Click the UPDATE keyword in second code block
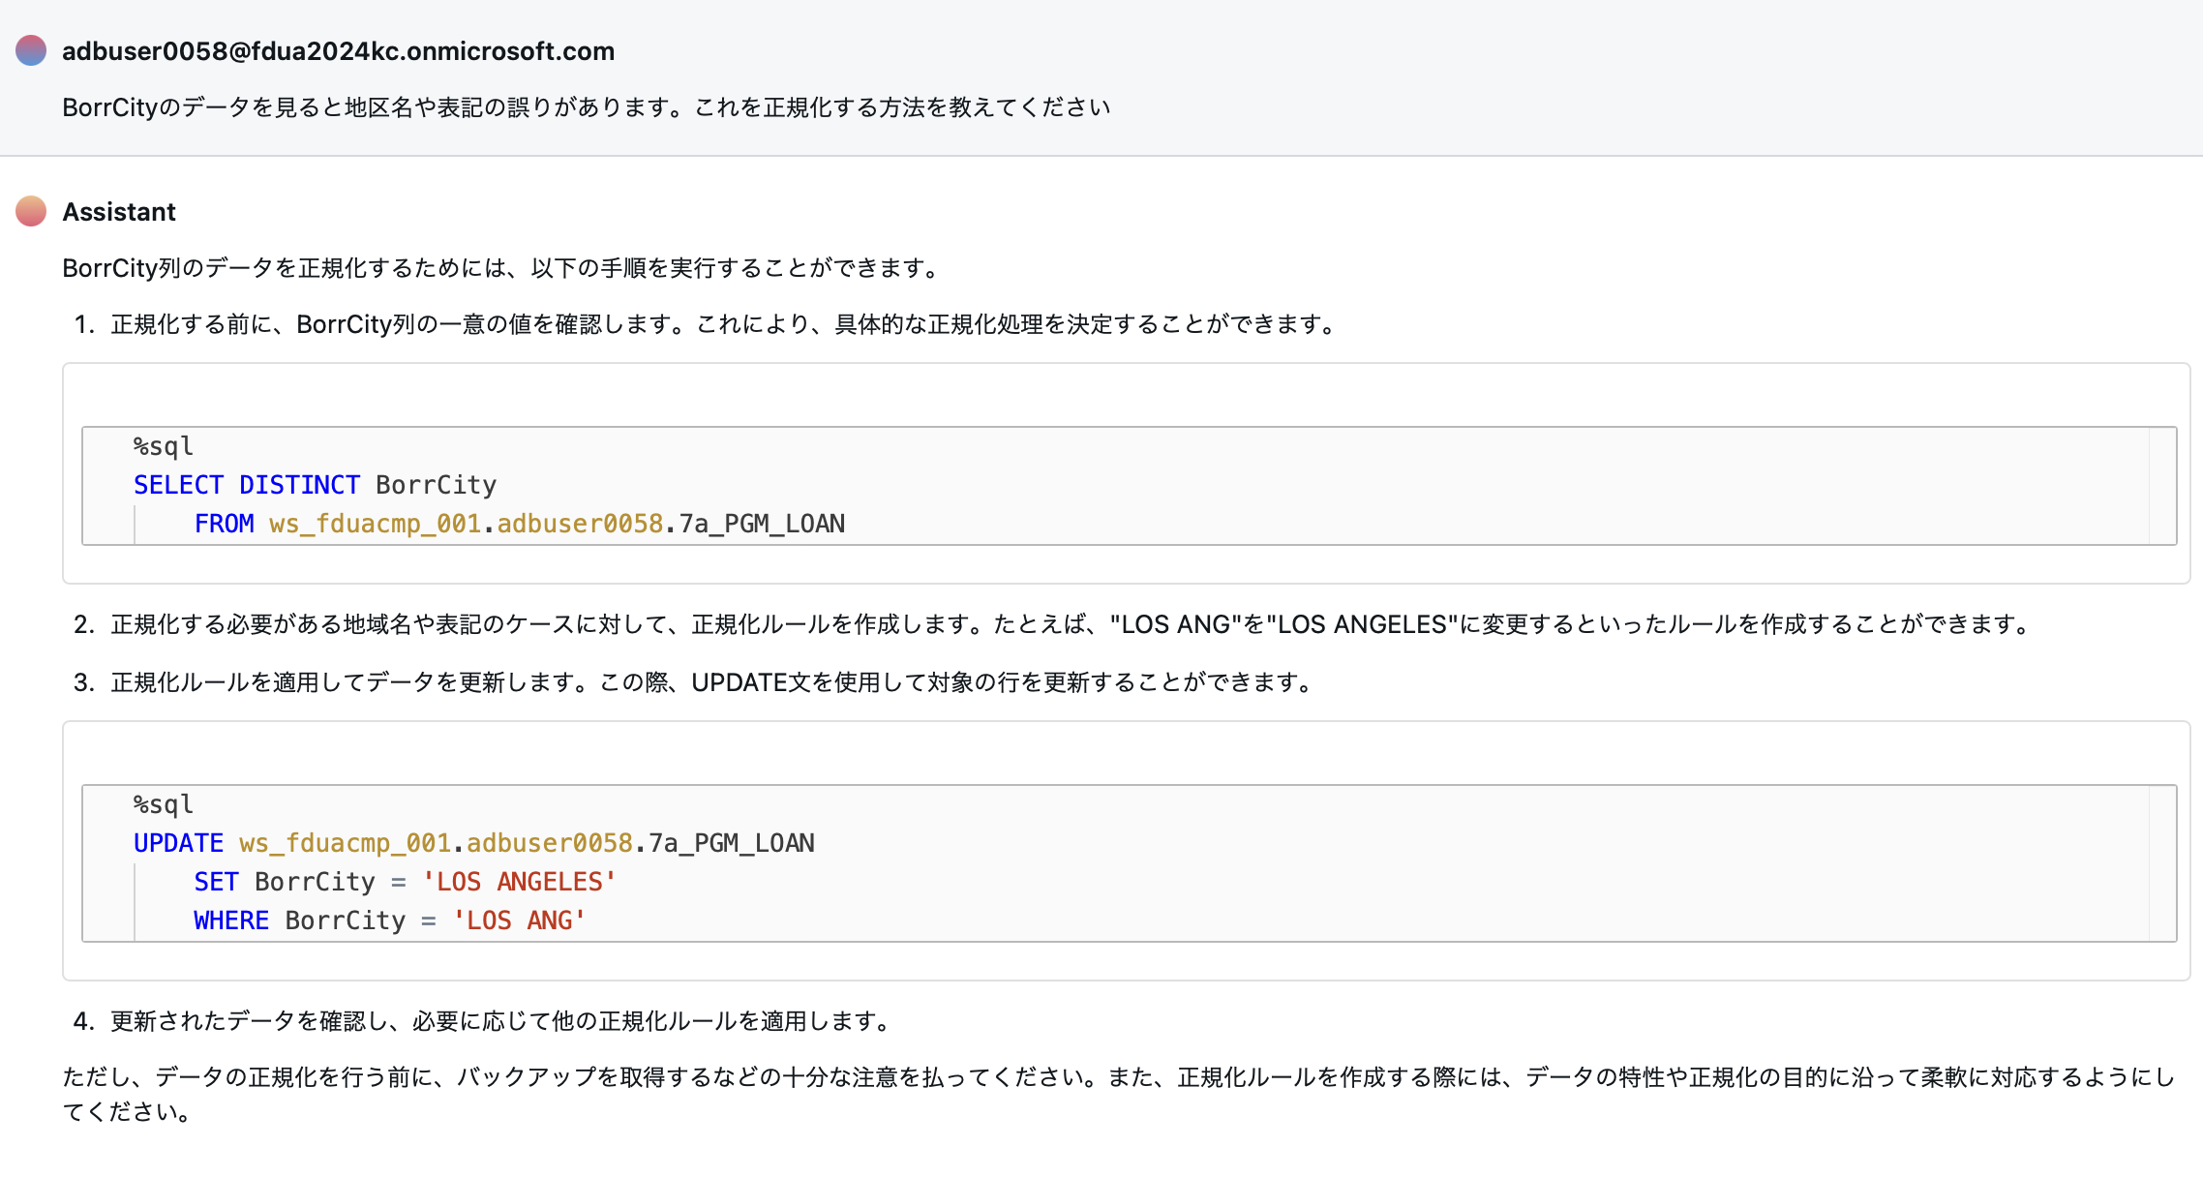The width and height of the screenshot is (2203, 1177). click(x=178, y=843)
